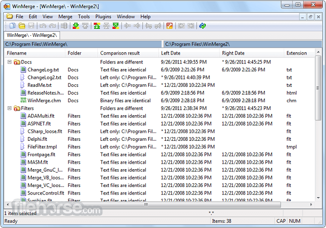Open the Plugins menu
Viewport: 326px width, 228px height.
click(x=103, y=16)
